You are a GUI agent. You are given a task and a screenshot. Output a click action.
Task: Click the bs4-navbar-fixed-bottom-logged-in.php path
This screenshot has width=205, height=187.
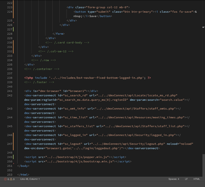coord(97,78)
